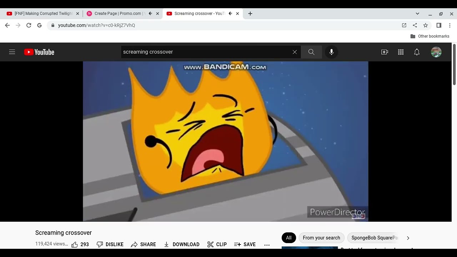Select the SpongeBob SquarePants chip

[x=374, y=238]
